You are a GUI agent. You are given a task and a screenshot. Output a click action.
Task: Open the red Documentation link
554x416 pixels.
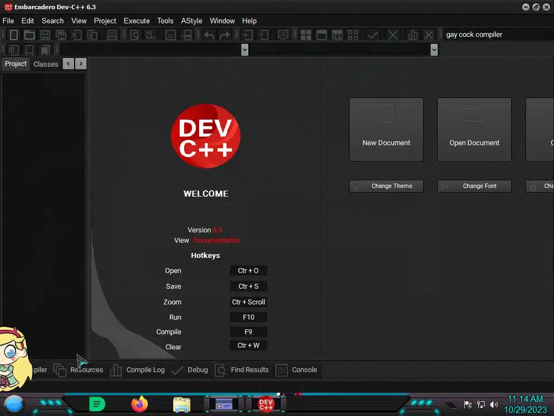tap(217, 240)
